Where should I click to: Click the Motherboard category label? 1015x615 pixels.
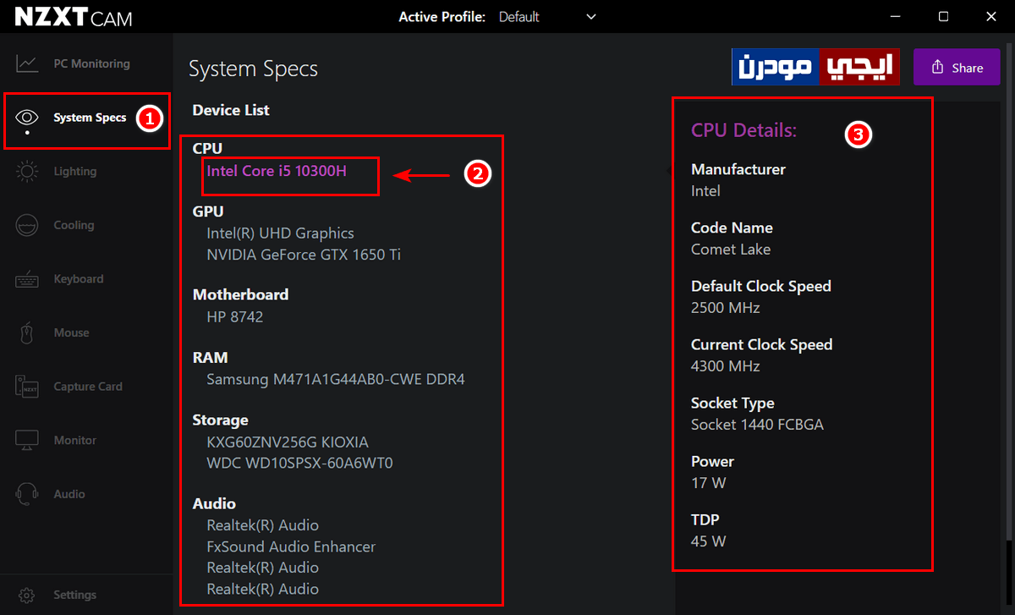point(240,294)
